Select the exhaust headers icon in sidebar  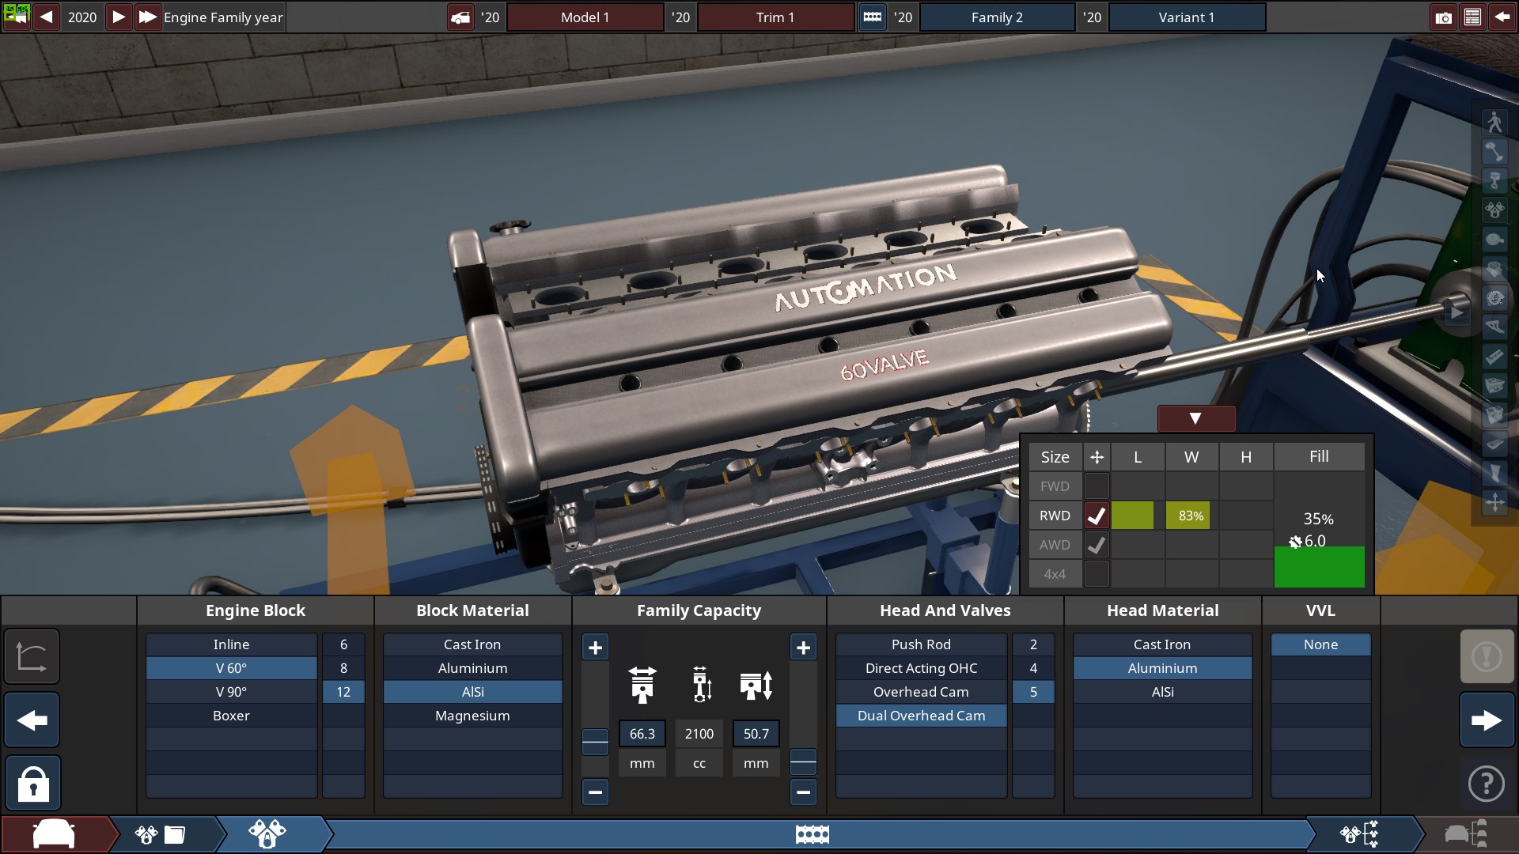click(1494, 327)
